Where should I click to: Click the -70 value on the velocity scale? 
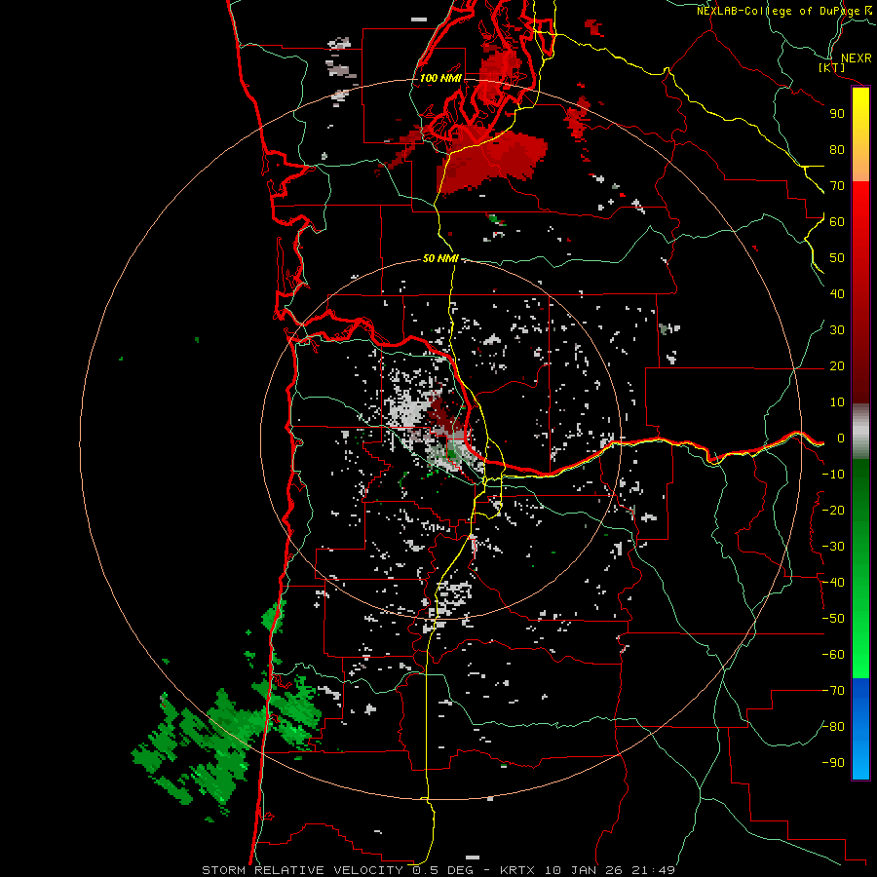click(x=833, y=691)
